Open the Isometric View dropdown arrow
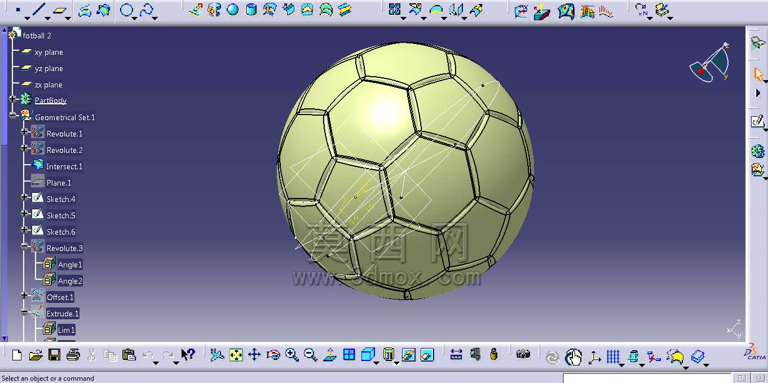 pyautogui.click(x=376, y=363)
